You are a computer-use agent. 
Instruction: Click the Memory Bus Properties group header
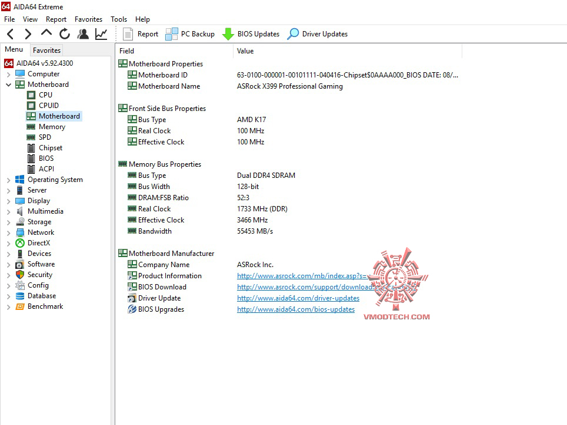pyautogui.click(x=159, y=164)
